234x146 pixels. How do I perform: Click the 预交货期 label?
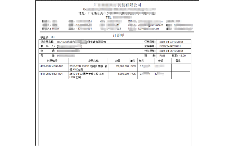(150, 51)
